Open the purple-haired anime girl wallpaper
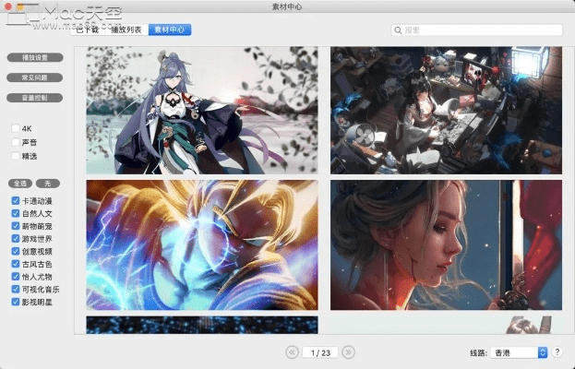This screenshot has width=575, height=369. point(202,110)
